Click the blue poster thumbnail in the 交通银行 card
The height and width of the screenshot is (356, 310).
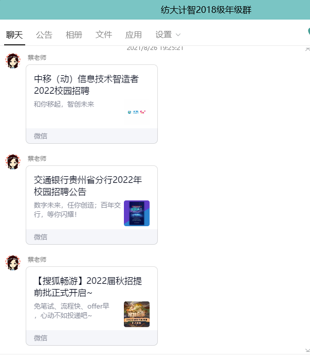pyautogui.click(x=137, y=213)
